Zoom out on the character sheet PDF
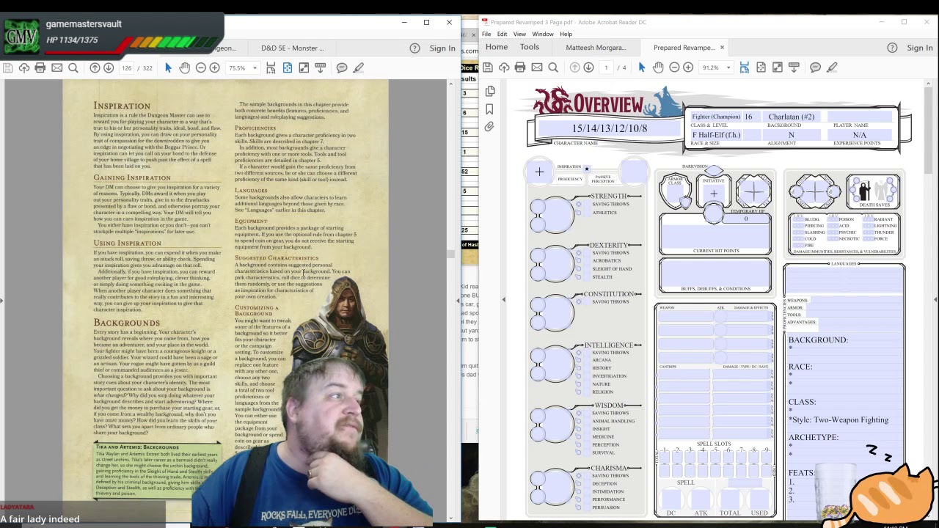The height and width of the screenshot is (528, 939). coord(674,67)
